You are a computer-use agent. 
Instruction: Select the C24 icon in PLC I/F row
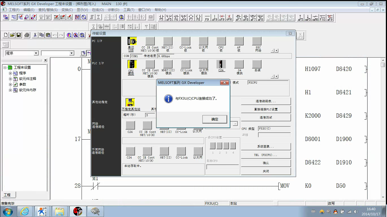221,64
